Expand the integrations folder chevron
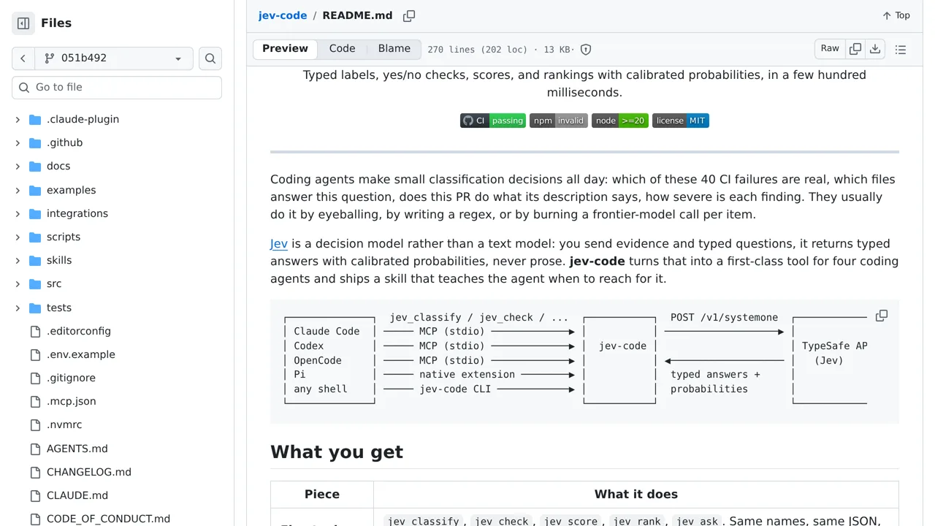This screenshot has height=526, width=935. click(18, 213)
